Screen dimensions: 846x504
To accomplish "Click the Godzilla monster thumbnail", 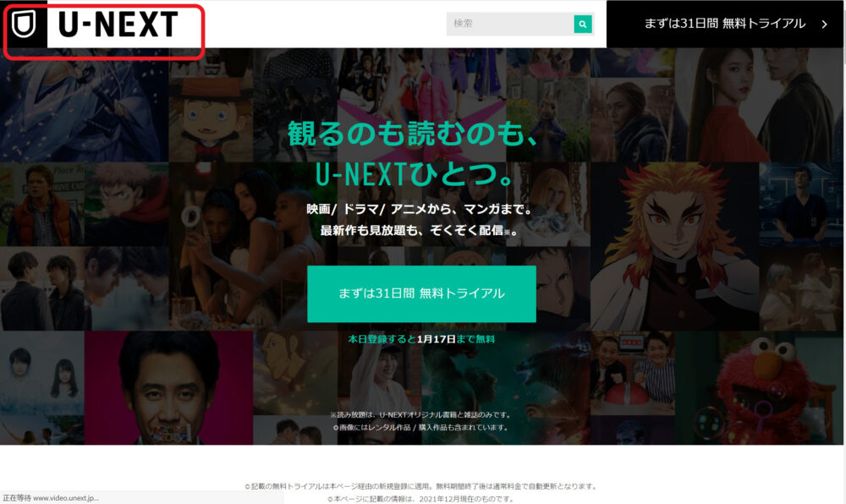I will tap(506, 388).
